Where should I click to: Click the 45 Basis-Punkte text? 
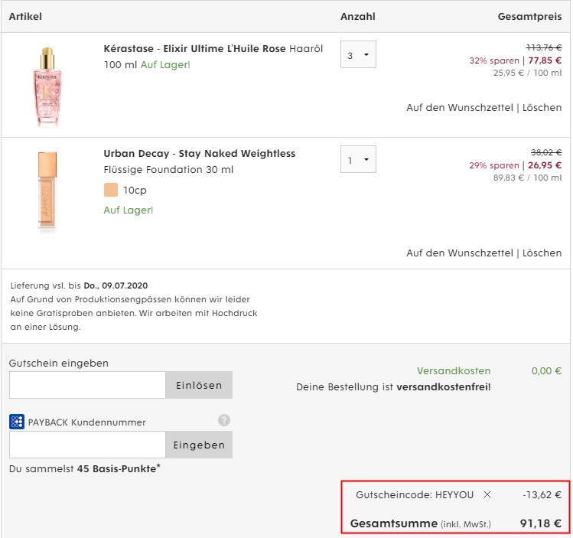coord(119,468)
